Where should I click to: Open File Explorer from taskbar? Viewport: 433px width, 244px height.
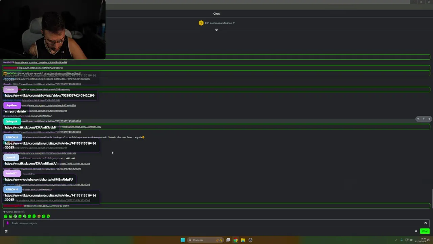tap(243, 240)
